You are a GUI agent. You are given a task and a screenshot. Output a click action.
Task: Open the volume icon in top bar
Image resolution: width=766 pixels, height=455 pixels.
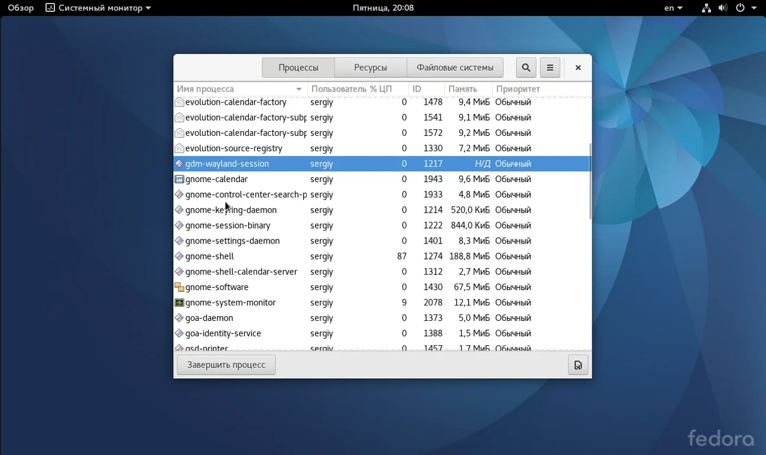click(x=722, y=8)
